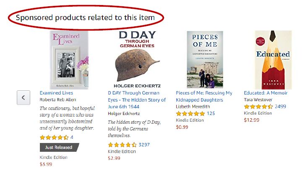308x171 pixels.
Task: Click the previous carousel arrow button
Action: (23, 97)
